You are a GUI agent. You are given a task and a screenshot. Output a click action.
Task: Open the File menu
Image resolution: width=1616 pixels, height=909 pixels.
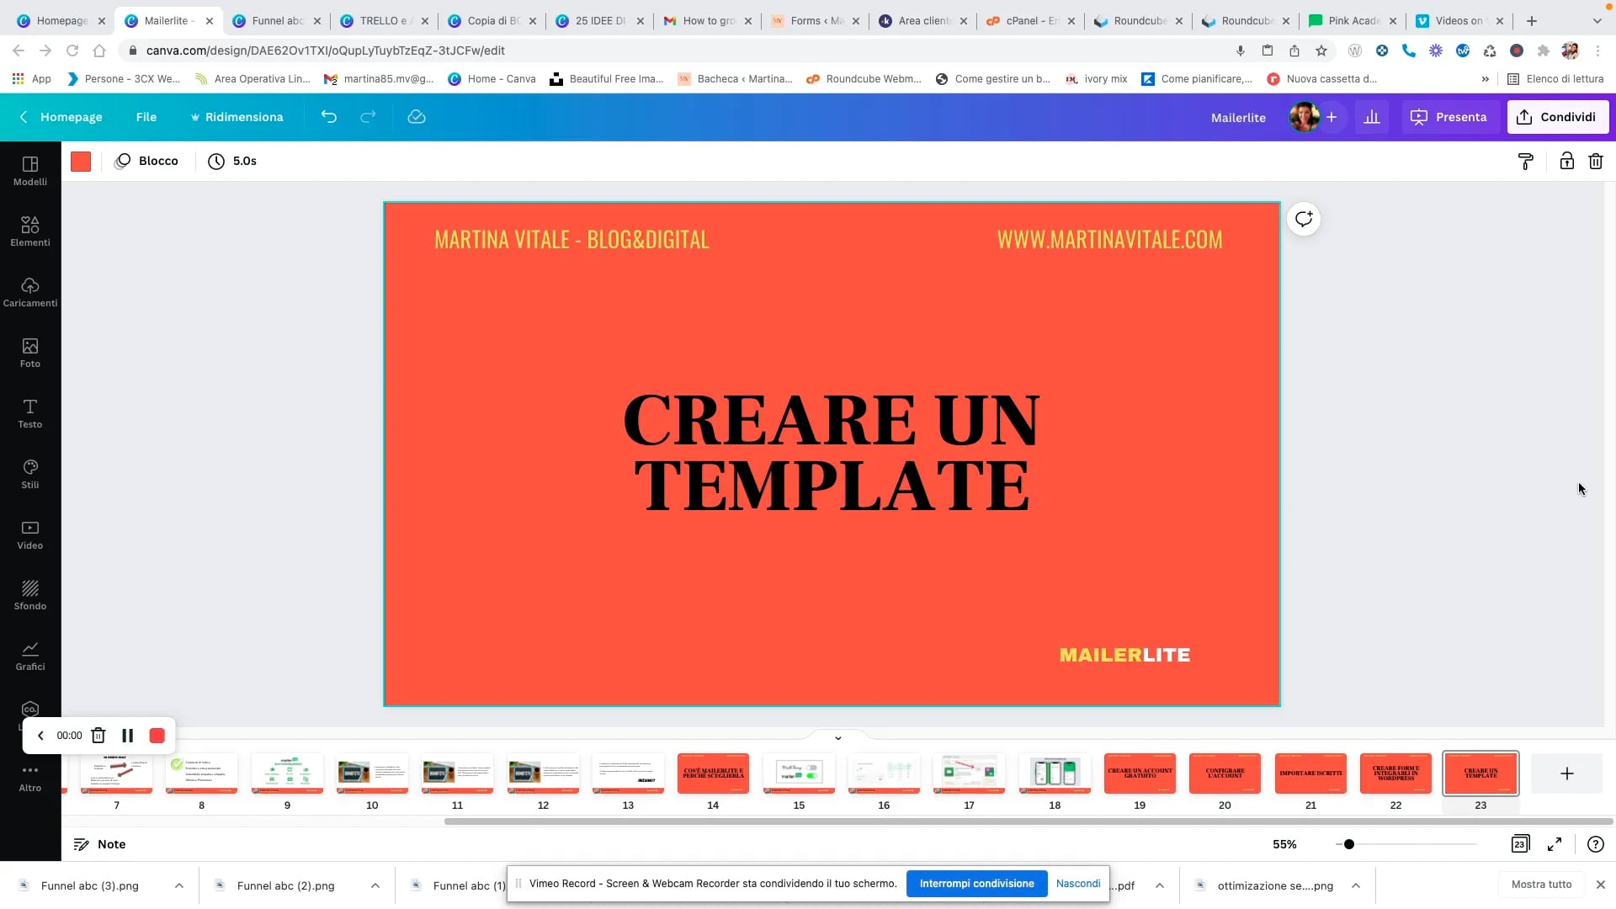tap(146, 117)
